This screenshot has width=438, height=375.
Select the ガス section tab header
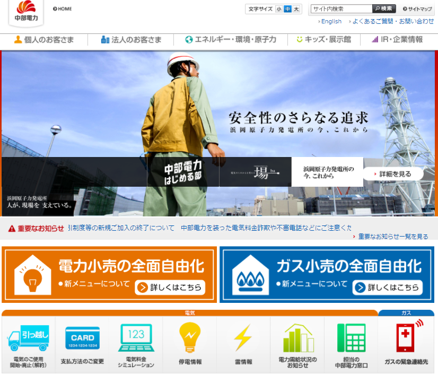click(406, 313)
